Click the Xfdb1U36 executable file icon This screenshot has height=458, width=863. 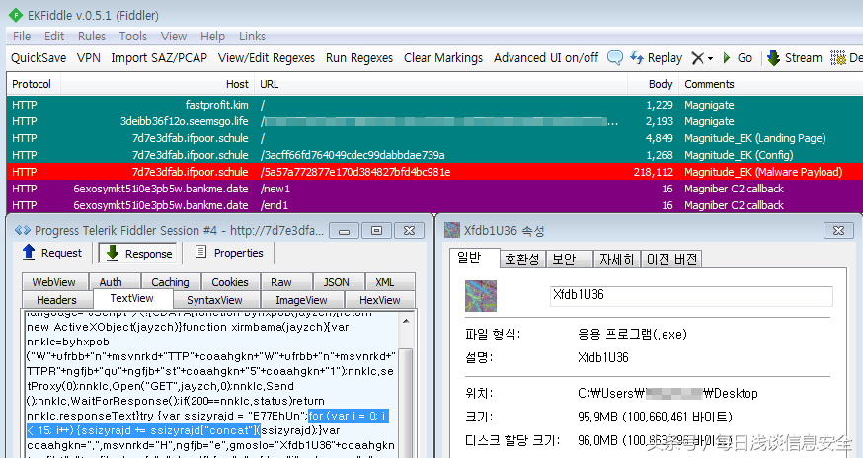481,296
